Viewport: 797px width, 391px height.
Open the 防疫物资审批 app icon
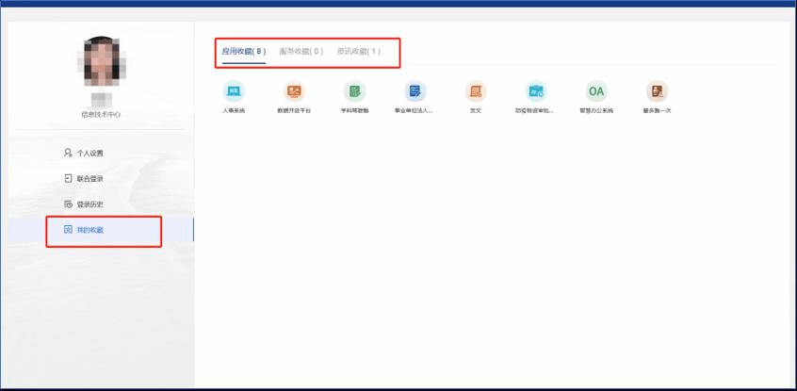(x=536, y=91)
